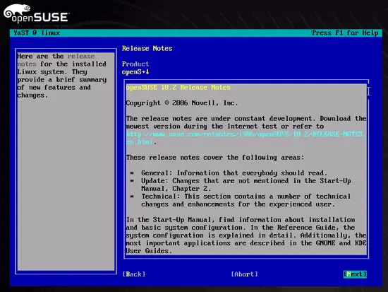Click the 'Product' label
The width and height of the screenshot is (388, 292).
click(135, 64)
